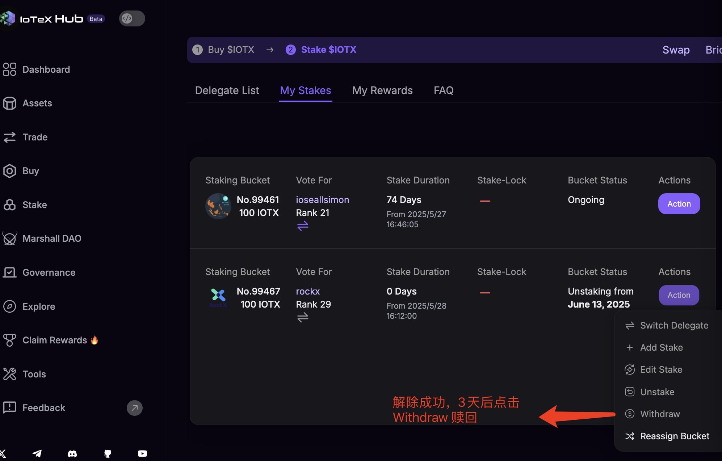Open ioseallsimon delegate link
This screenshot has height=461, width=722.
322,200
